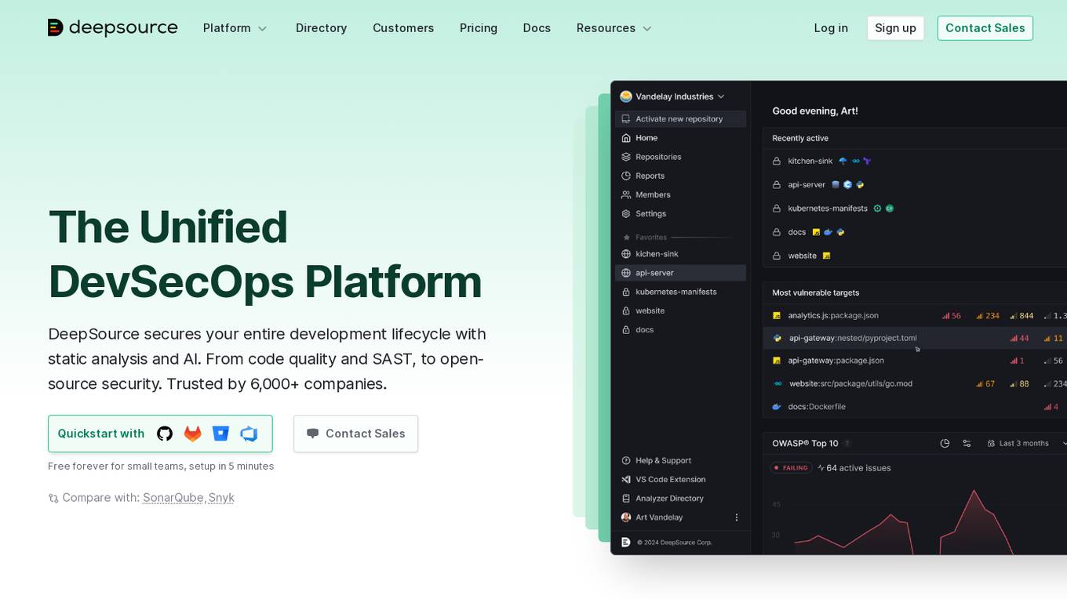Screen dimensions: 1067x599
Task: Click the filter sliders icon in OWASP Top 10 header
Action: [x=967, y=443]
